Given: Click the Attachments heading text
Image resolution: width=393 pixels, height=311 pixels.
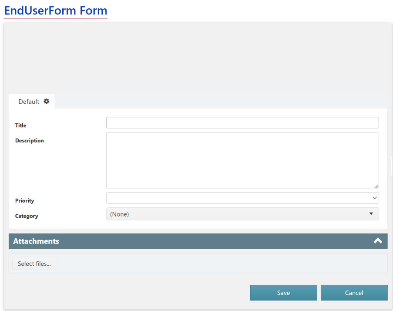Looking at the screenshot, I should tap(36, 241).
